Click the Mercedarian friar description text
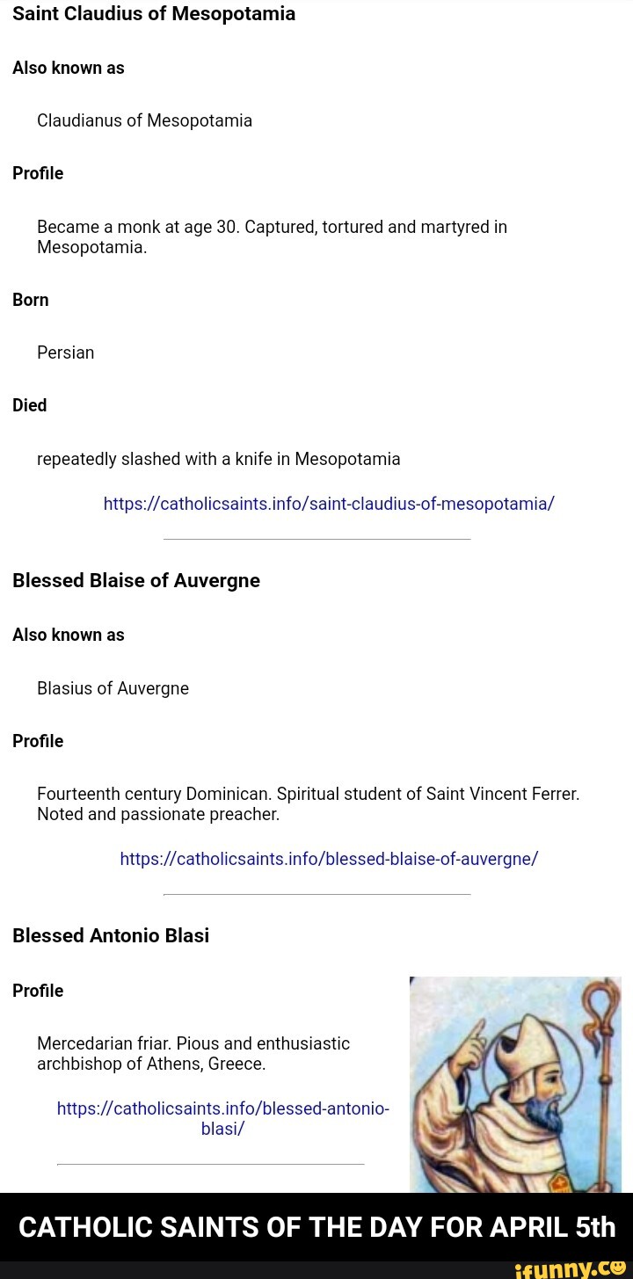Screen dimensions: 633x1279 tap(193, 1054)
